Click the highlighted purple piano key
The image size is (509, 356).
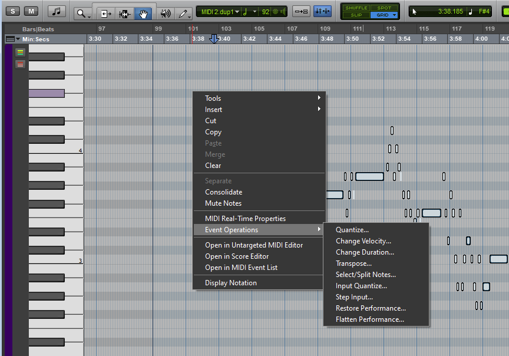(x=47, y=94)
